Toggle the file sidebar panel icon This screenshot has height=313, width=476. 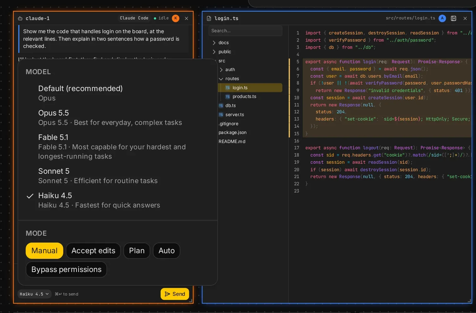click(453, 18)
